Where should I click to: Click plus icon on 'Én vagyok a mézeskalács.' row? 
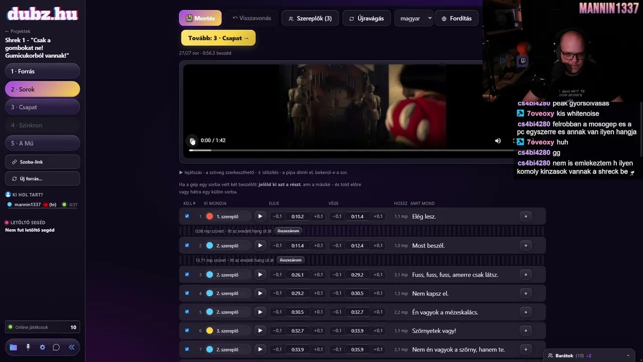coord(526,312)
